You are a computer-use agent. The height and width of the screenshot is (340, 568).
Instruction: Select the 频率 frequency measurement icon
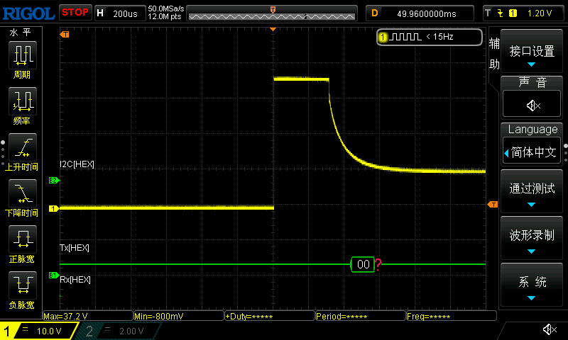pos(23,101)
